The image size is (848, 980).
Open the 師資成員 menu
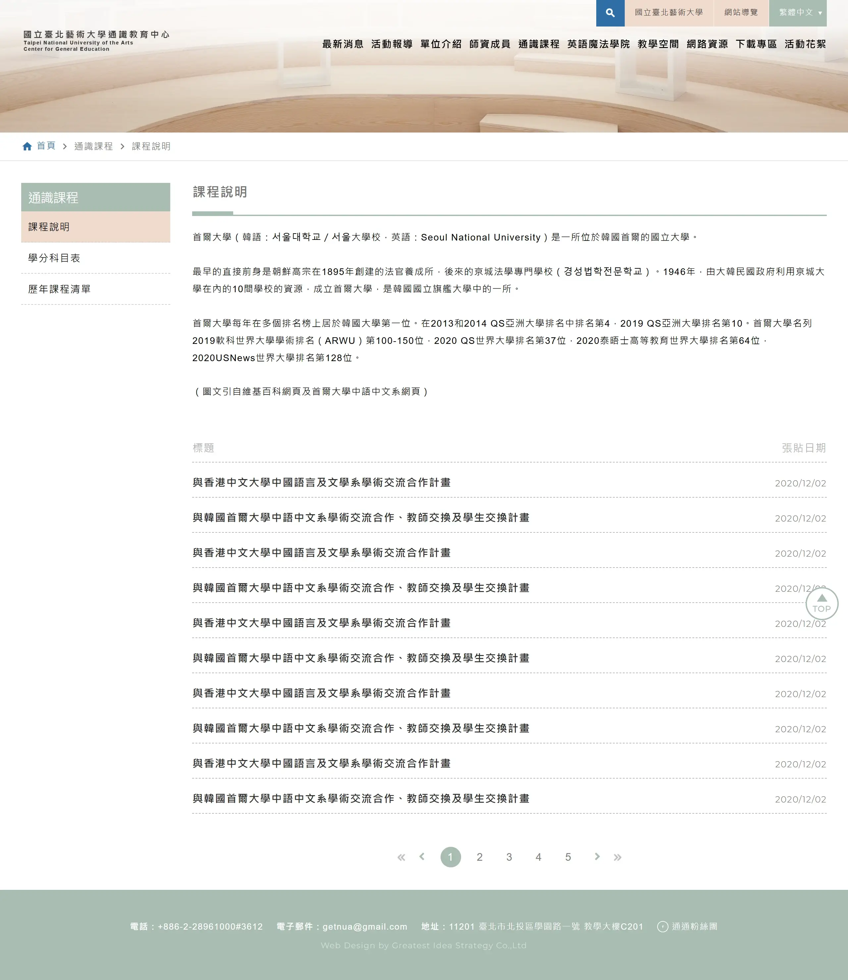[x=490, y=44]
